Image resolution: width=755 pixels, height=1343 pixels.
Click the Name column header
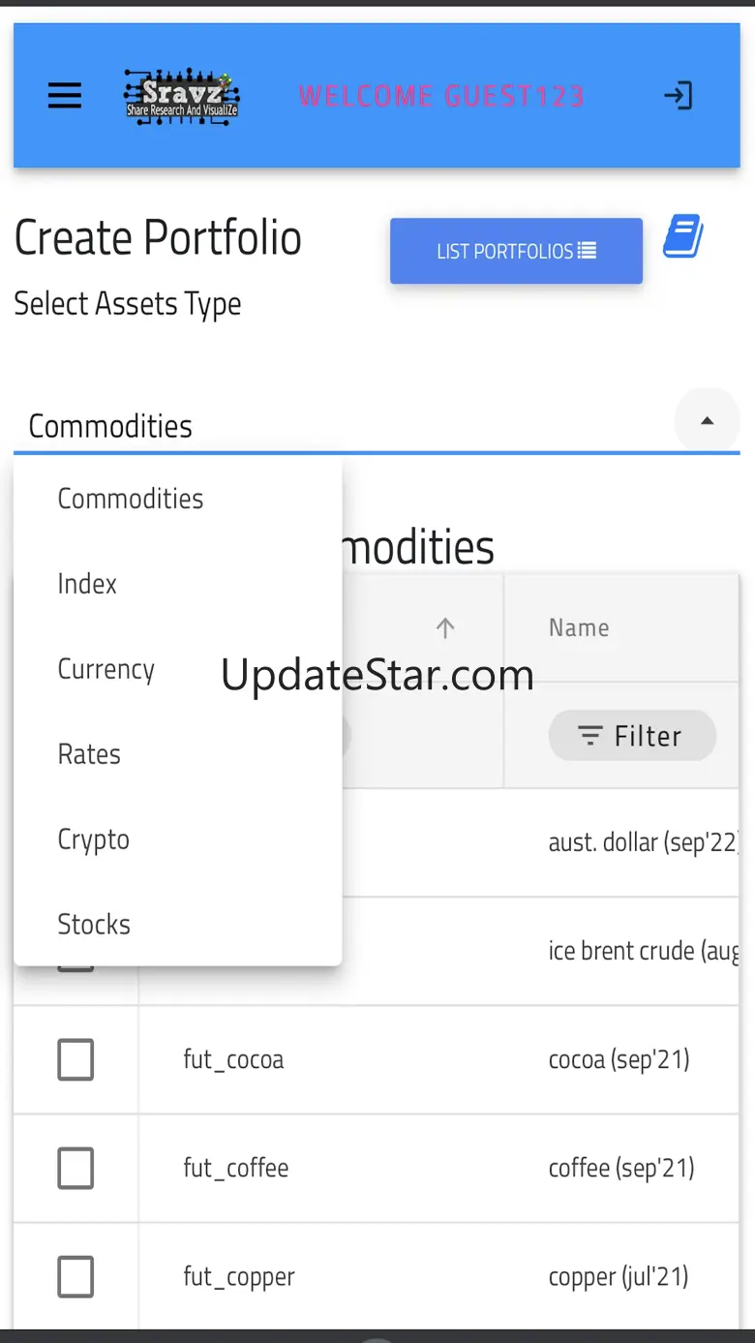[x=579, y=628]
